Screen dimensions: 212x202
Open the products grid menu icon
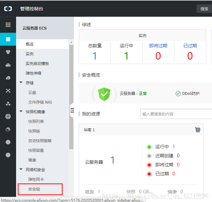coord(8,25)
